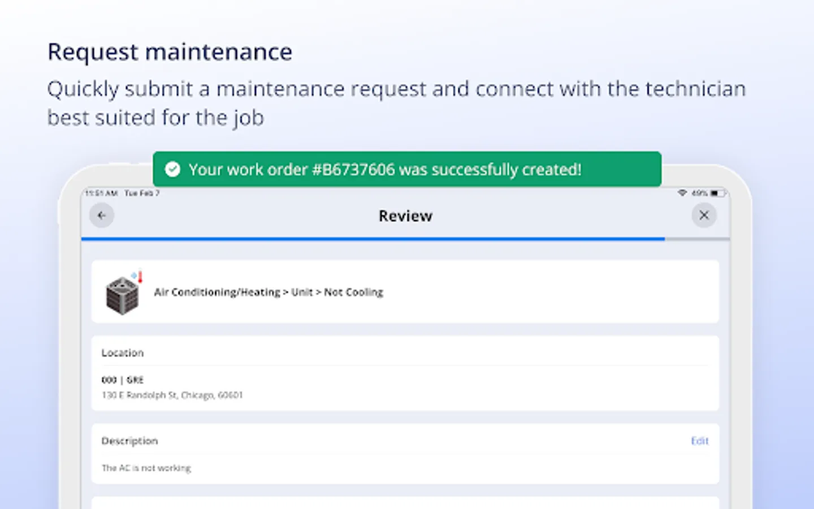Select the Air Conditioning/Heating category path
This screenshot has width=814, height=509.
coord(269,292)
